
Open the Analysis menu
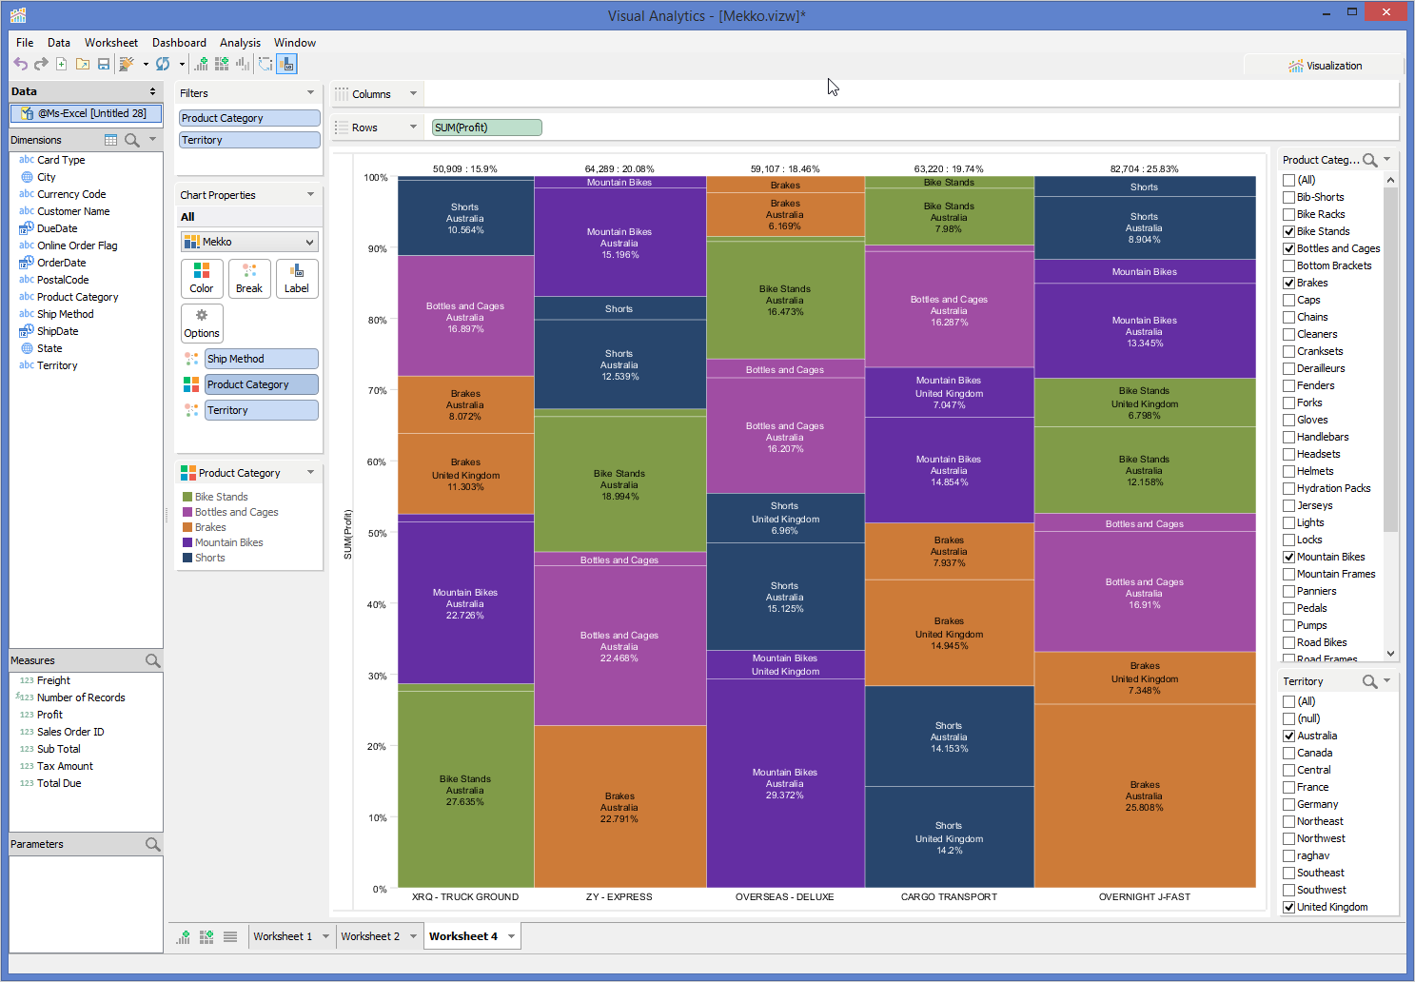point(240,43)
